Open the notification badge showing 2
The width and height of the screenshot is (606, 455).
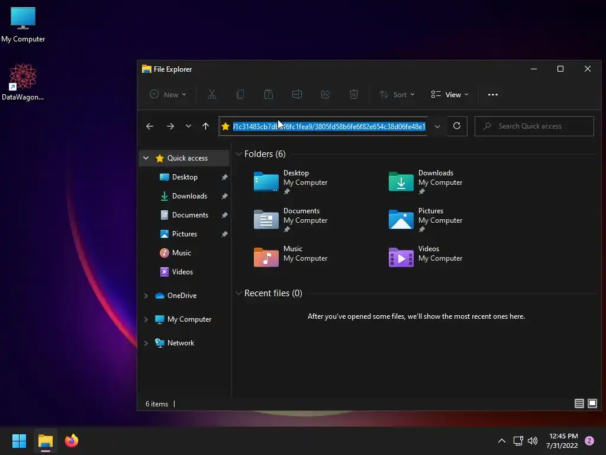pos(589,441)
